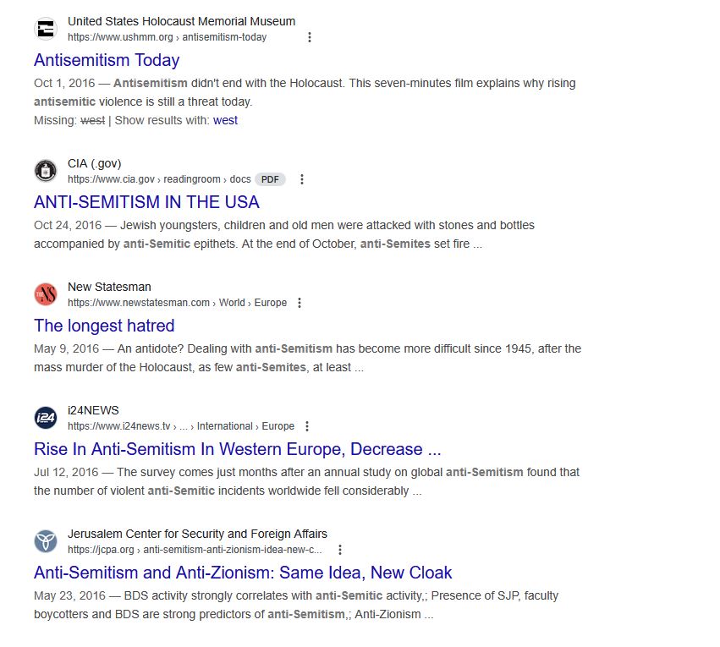Open ANTI-SEMITISM IN THE USA result
The image size is (720, 647).
click(146, 202)
